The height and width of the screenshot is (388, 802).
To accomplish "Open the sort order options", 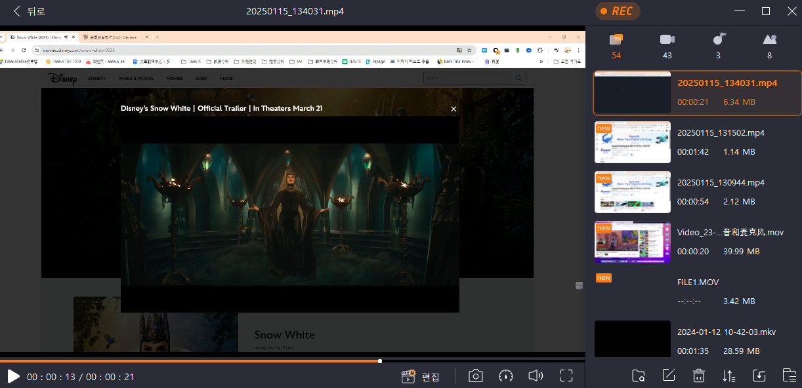I will pos(728,376).
